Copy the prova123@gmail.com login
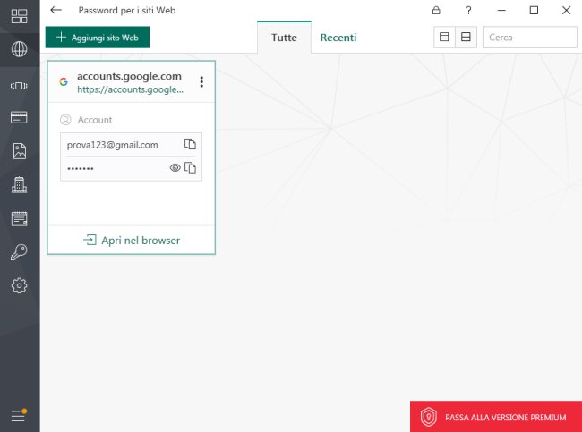Screen dimensions: 582x432 click(190, 144)
